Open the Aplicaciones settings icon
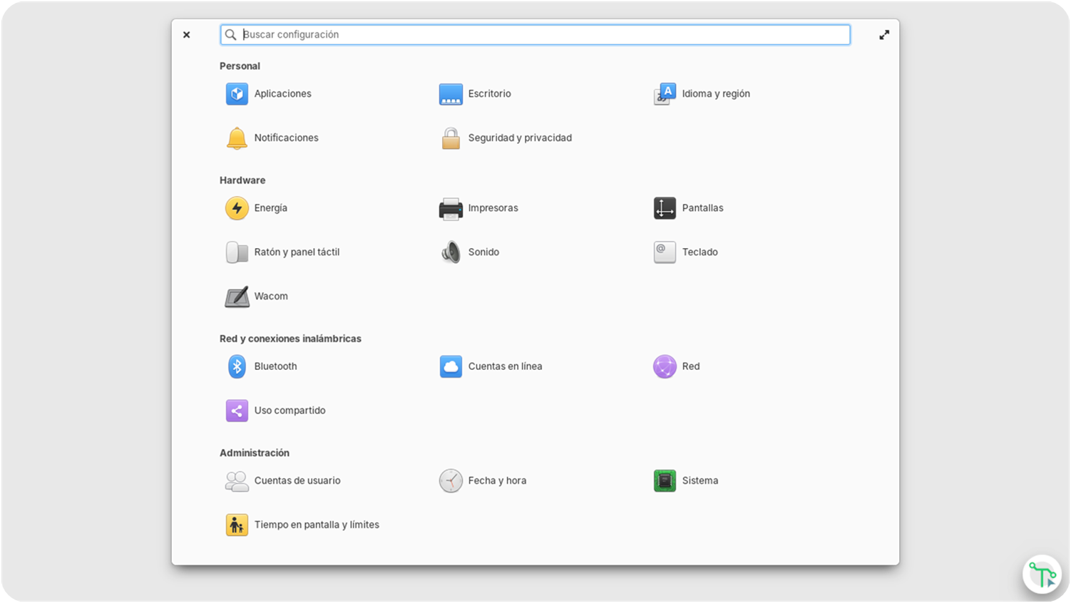Image resolution: width=1071 pixels, height=603 pixels. pos(237,94)
